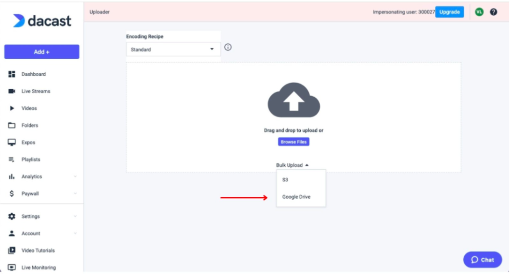Click the info icon beside Encoding Recipe
The width and height of the screenshot is (510, 274).
pyautogui.click(x=228, y=47)
